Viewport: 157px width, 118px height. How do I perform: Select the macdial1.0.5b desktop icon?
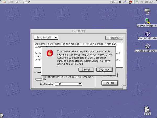tap(147, 46)
